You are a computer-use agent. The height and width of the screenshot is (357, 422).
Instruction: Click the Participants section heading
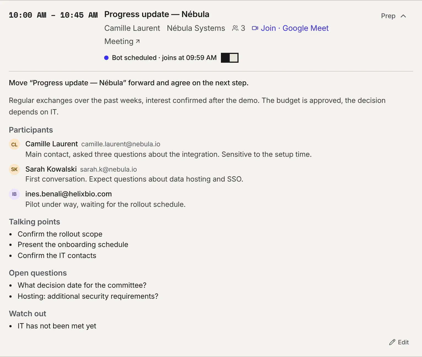tap(31, 130)
